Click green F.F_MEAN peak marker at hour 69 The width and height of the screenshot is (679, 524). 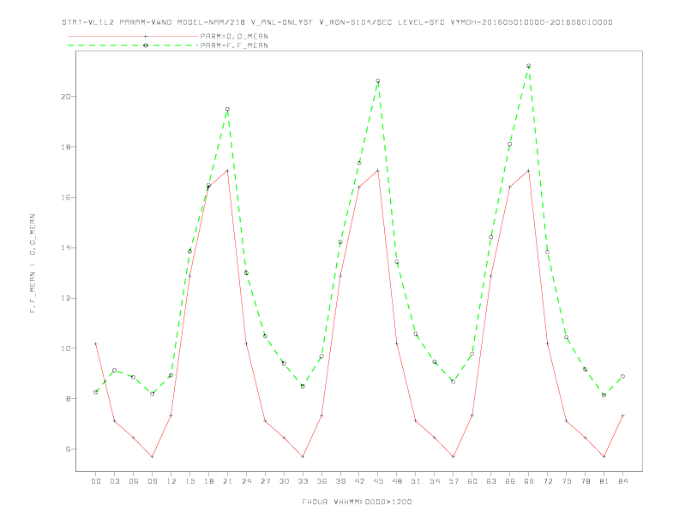[528, 66]
